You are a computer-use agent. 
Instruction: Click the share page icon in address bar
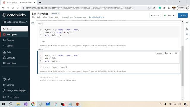pyautogui.click(x=149, y=8)
